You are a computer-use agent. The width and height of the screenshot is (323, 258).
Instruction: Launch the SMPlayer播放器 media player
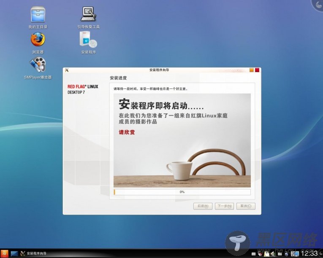pyautogui.click(x=38, y=68)
